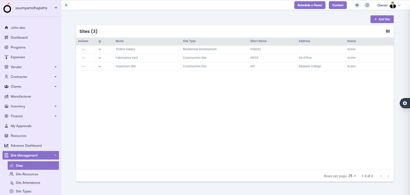This screenshot has width=410, height=195.
Task: Click the Add Site button
Action: (382, 19)
